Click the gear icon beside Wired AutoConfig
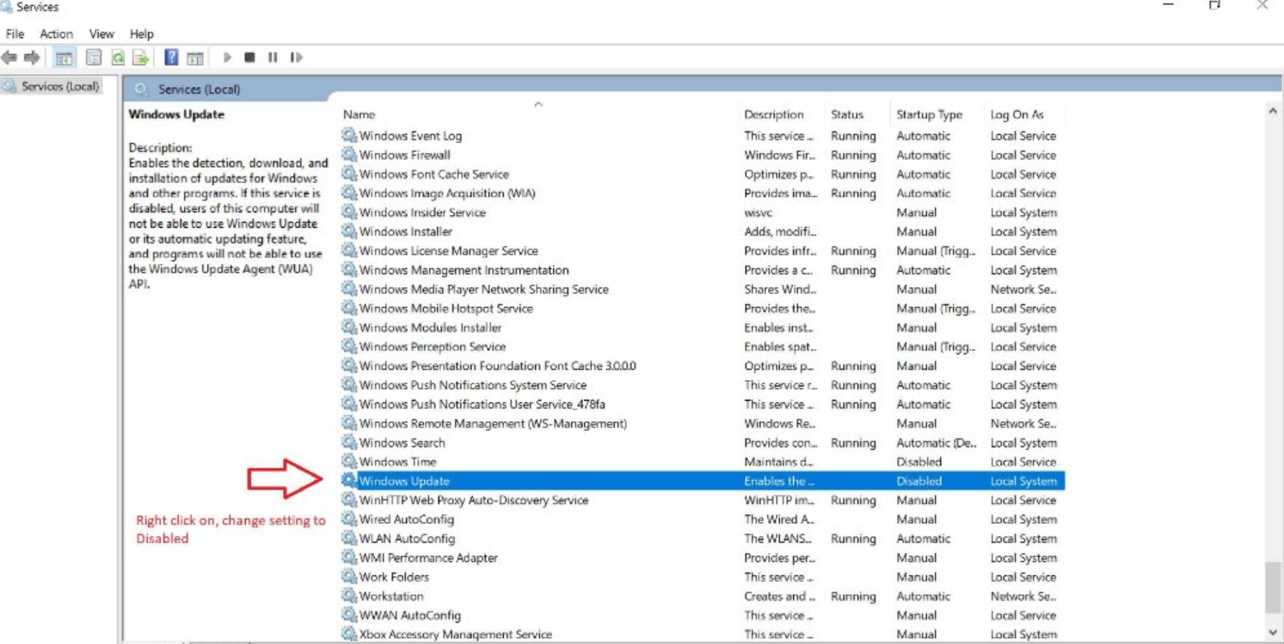The height and width of the screenshot is (644, 1284). (348, 519)
